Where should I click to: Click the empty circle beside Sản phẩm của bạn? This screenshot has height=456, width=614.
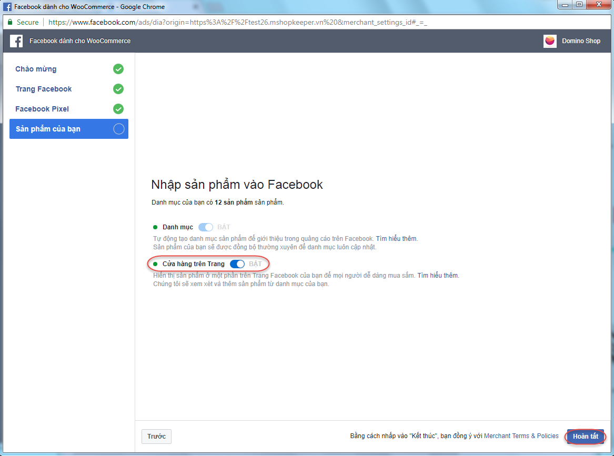click(x=119, y=129)
